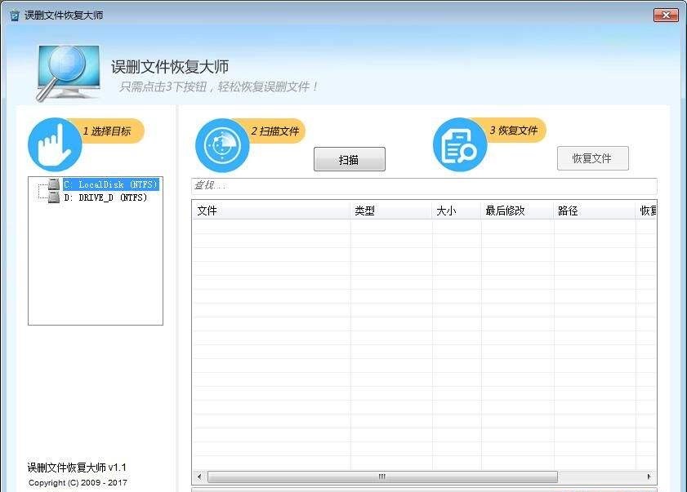The width and height of the screenshot is (687, 492).
Task: Sort by the 大小 column header
Action: [x=456, y=211]
